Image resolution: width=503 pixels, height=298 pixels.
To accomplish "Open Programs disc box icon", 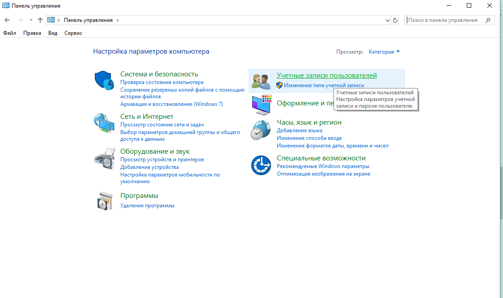I will [x=105, y=201].
